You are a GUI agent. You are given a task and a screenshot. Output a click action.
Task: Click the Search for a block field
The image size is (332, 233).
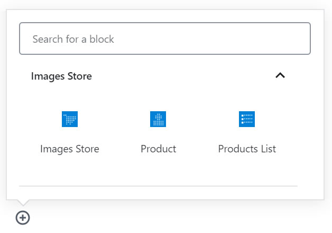165,38
